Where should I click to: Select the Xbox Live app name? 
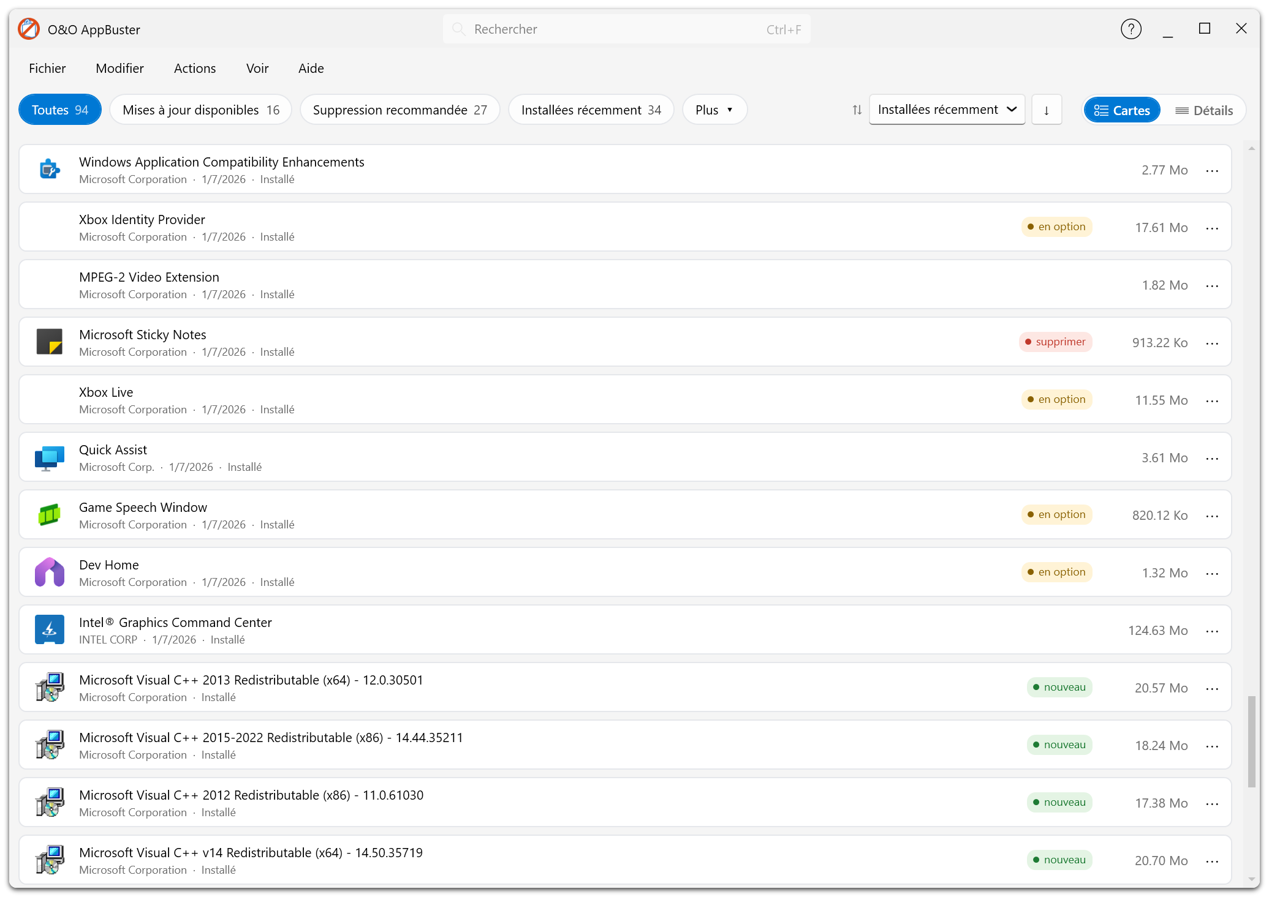(106, 392)
